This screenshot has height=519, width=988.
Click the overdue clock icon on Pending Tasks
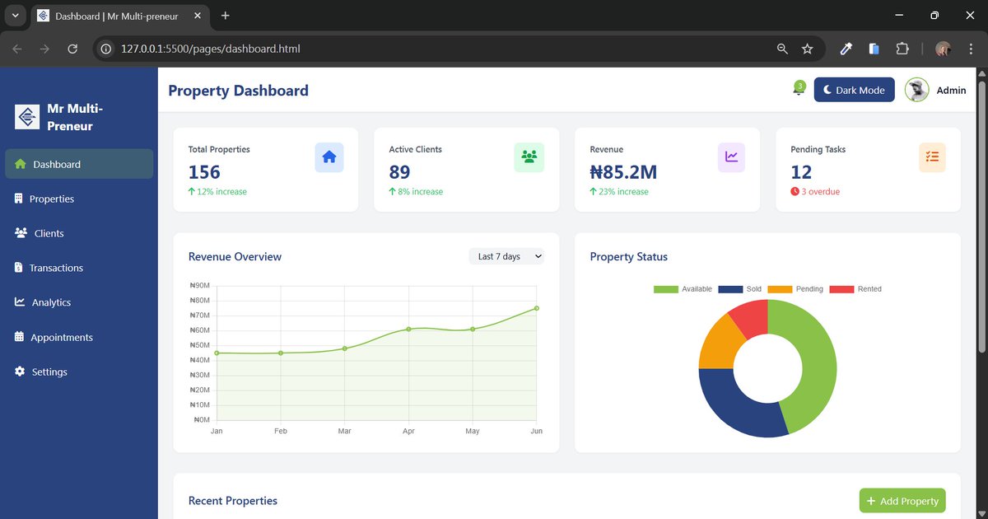point(795,192)
